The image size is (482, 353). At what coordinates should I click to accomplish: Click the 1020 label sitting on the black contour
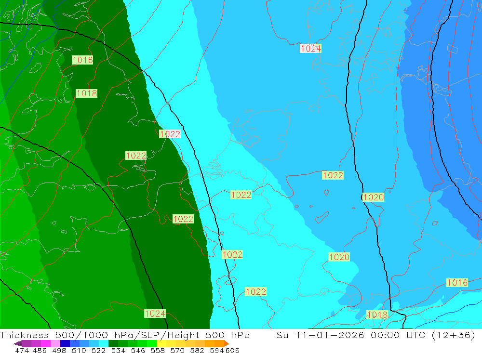[373, 197]
